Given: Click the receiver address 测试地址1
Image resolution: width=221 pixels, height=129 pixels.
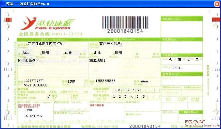Looking at the screenshot, I should coord(97,60).
